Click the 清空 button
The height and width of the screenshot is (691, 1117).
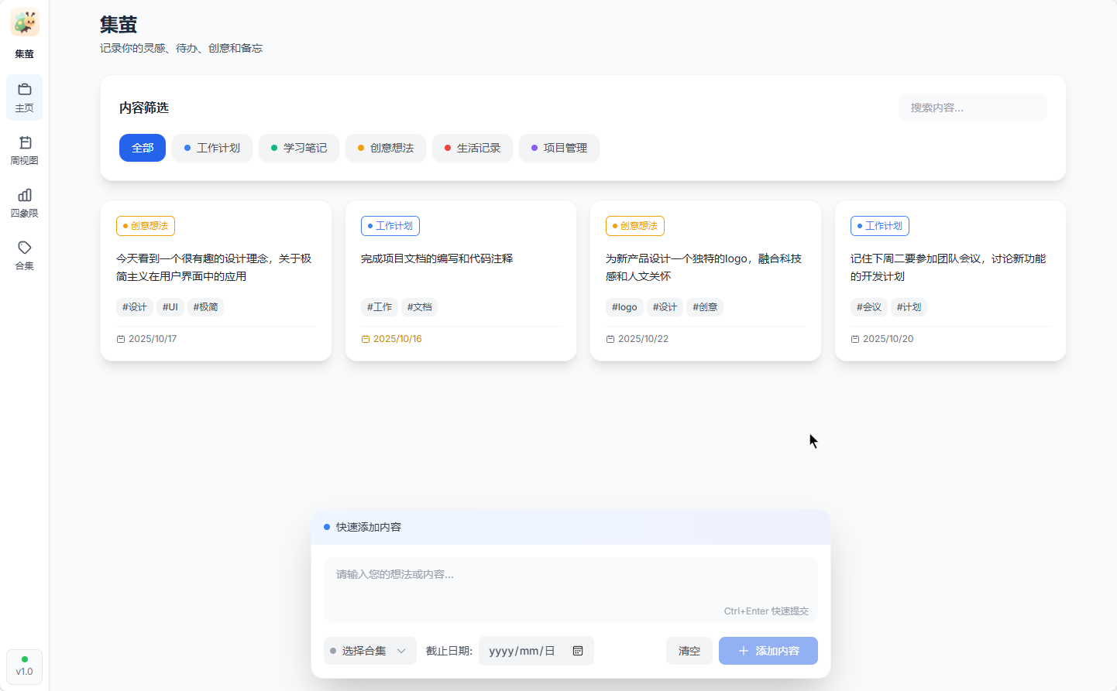click(x=689, y=651)
